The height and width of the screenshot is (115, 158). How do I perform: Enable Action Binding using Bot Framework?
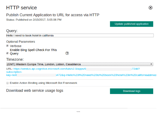(x=7, y=83)
